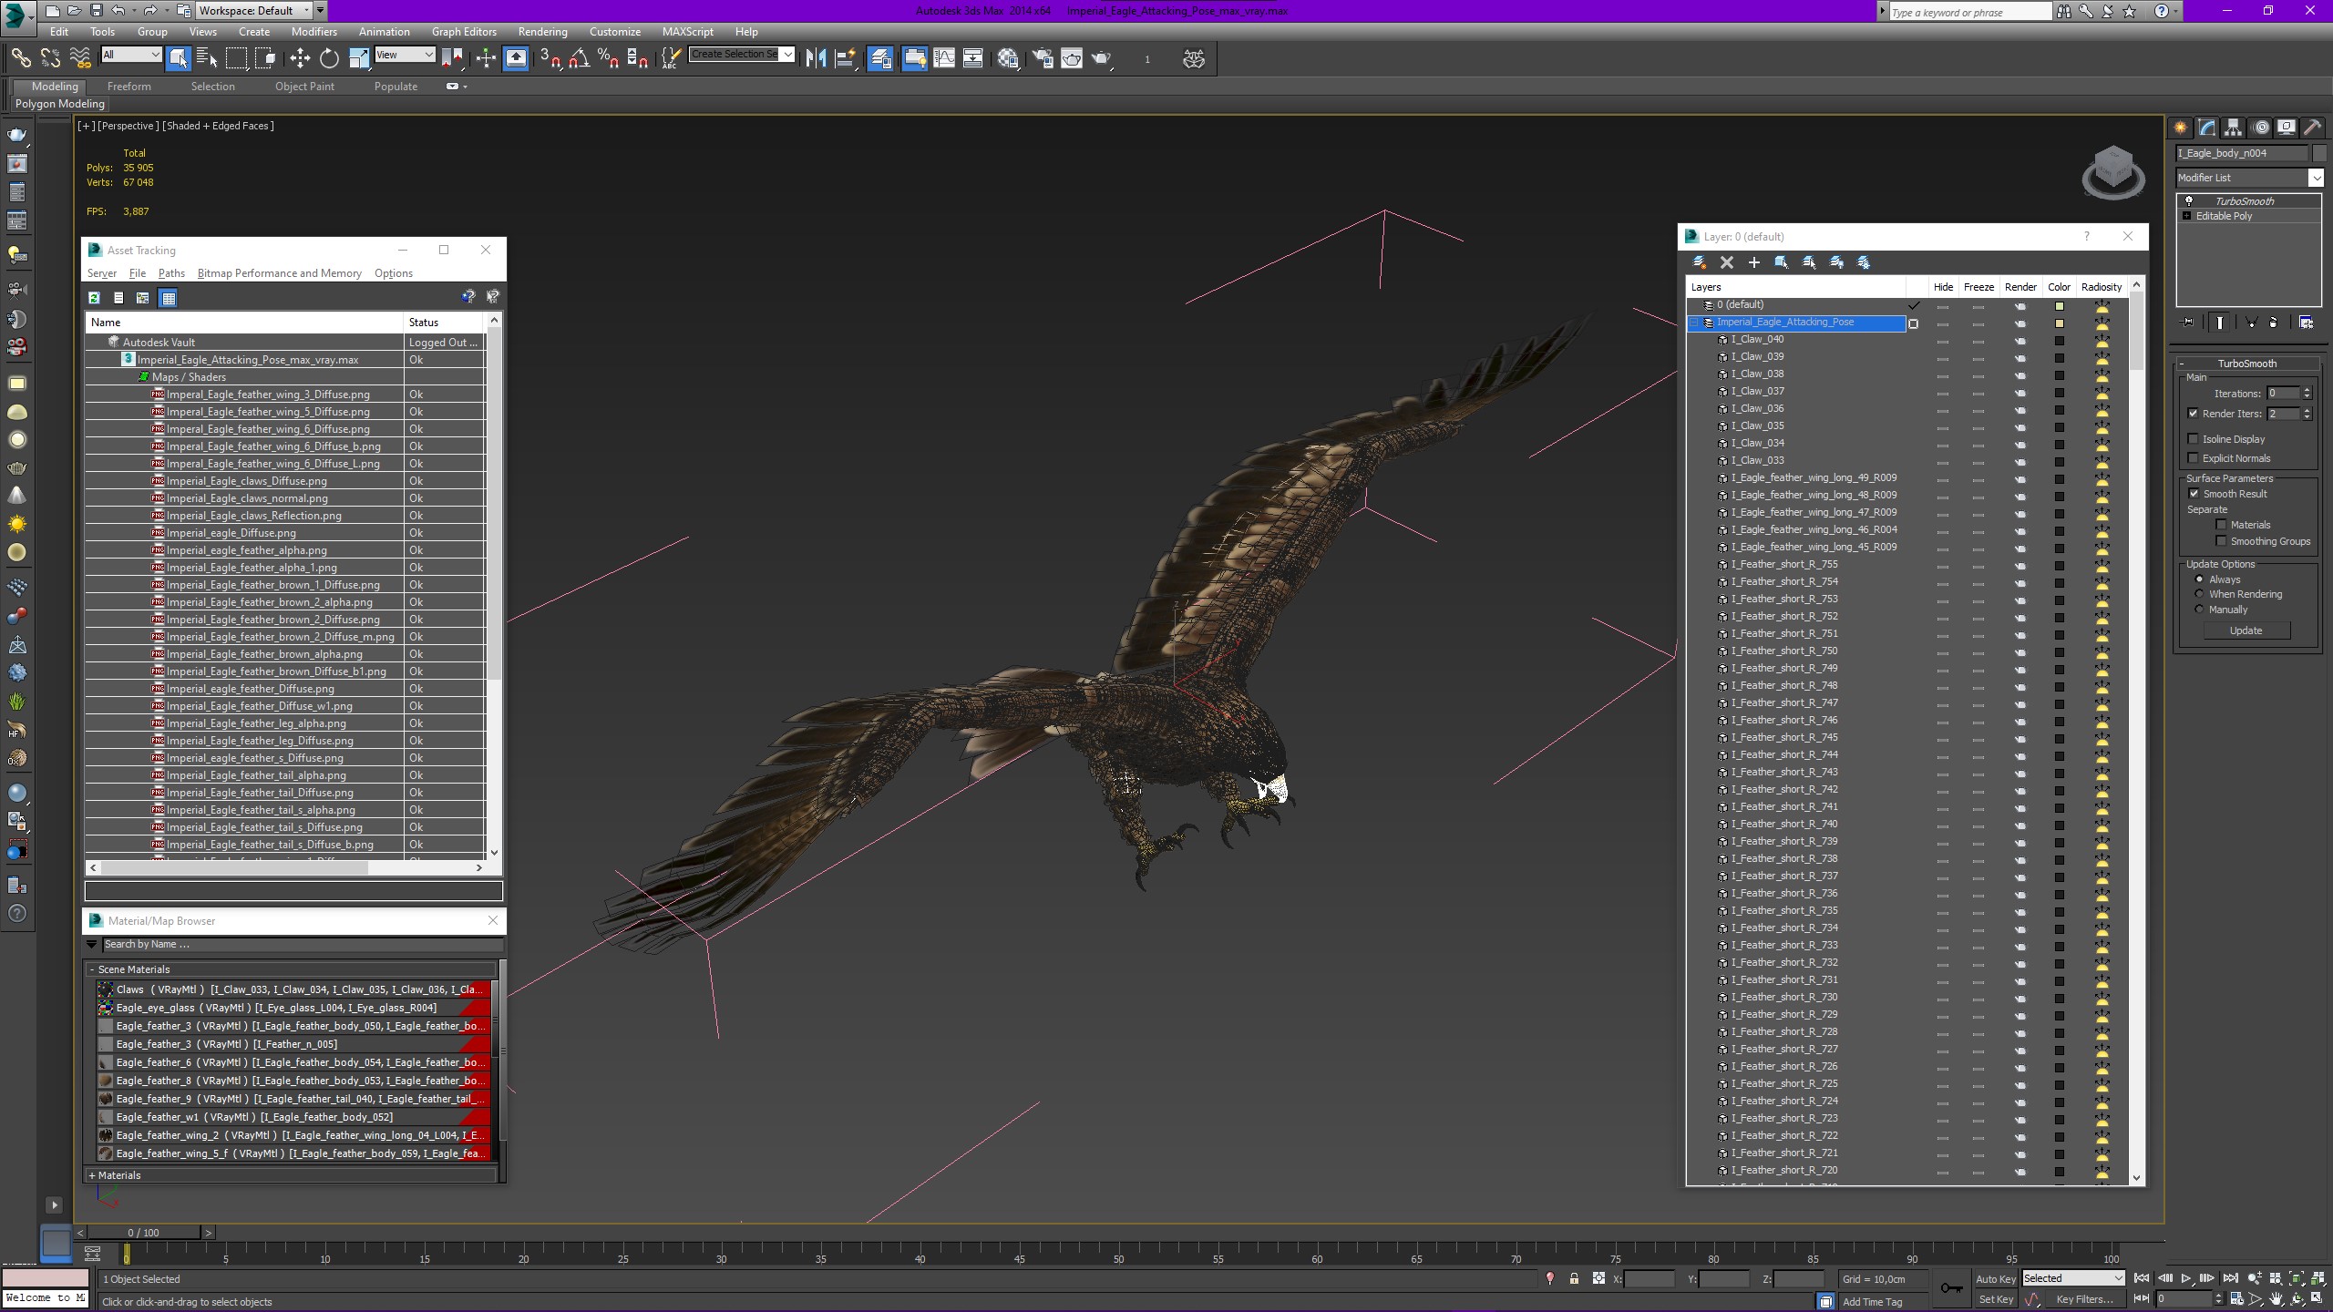Switch to the Object Paint ribbon tab
Image resolution: width=2333 pixels, height=1312 pixels.
point(304,87)
